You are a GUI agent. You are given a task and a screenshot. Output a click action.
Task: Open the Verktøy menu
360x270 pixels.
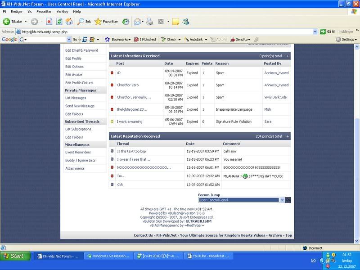pyautogui.click(x=62, y=12)
